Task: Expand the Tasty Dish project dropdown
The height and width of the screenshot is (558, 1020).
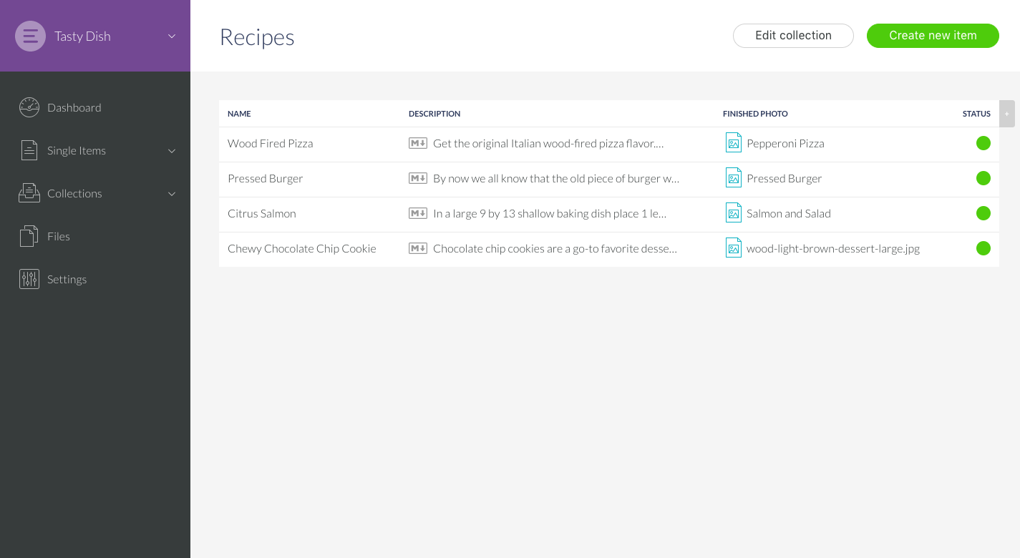Action: coord(172,36)
